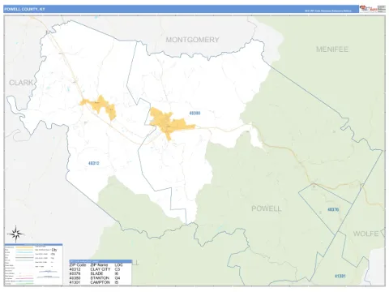Click the CAMPTON row in ZIP index
The width and height of the screenshot is (389, 292).
pyautogui.click(x=100, y=282)
